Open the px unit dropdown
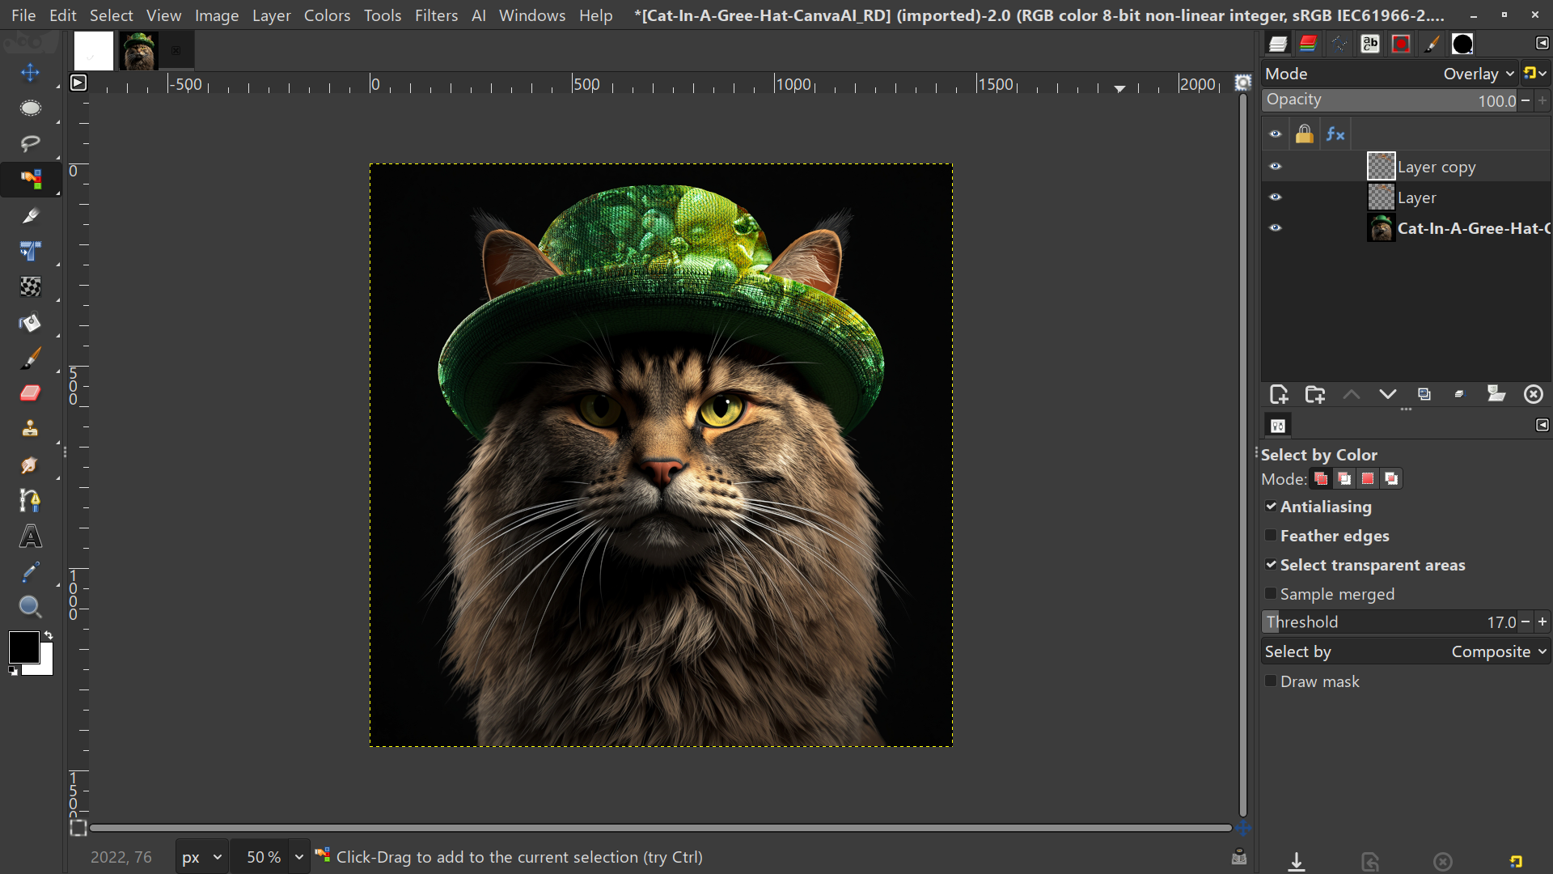Screen dimensions: 1553x874 (201, 857)
